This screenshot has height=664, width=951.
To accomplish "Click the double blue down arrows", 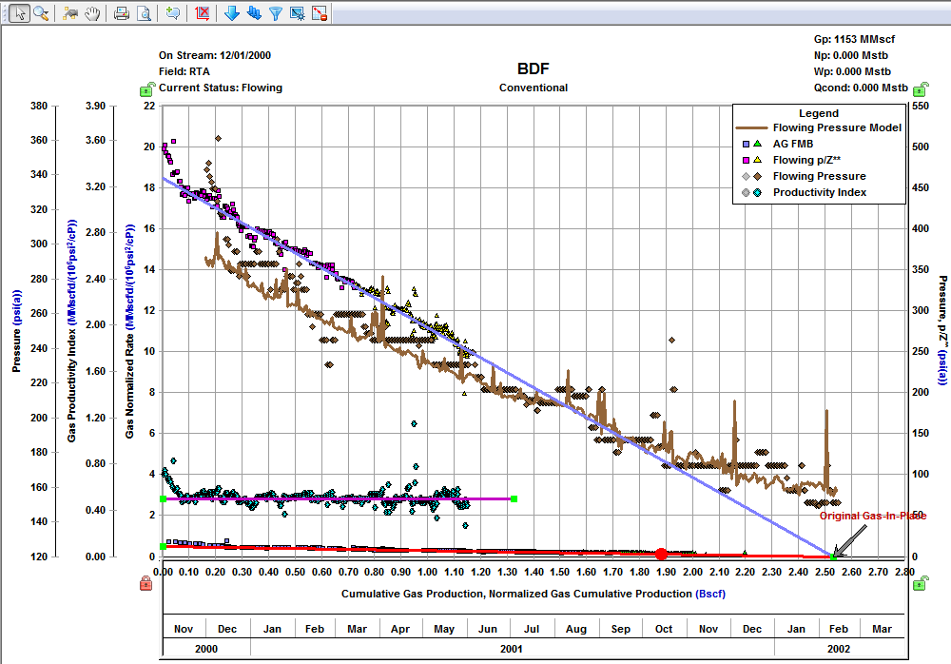I will coord(253,12).
